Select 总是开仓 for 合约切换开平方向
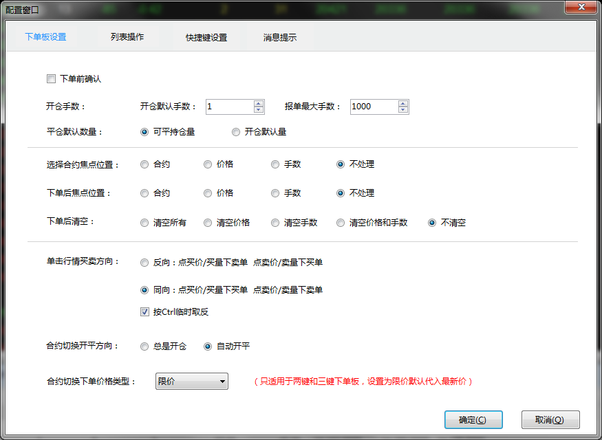This screenshot has height=440, width=602. pyautogui.click(x=144, y=346)
